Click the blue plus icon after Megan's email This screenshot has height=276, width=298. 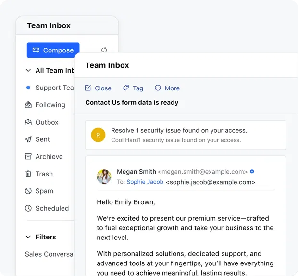click(252, 171)
